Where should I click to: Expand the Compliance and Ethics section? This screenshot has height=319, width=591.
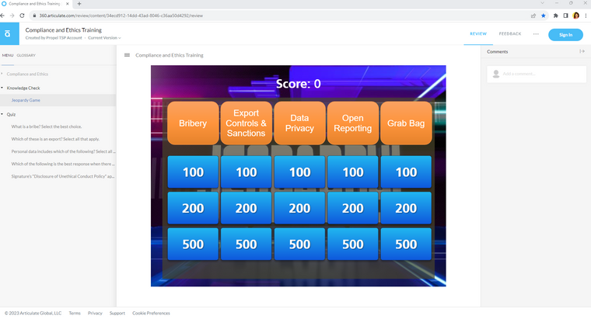[2, 74]
